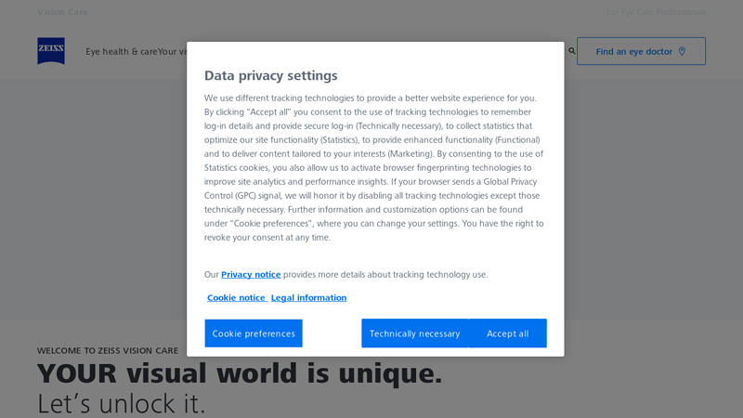Screen dimensions: 743x418
Task: Go to For Eye Care Professionals
Action: click(x=656, y=12)
